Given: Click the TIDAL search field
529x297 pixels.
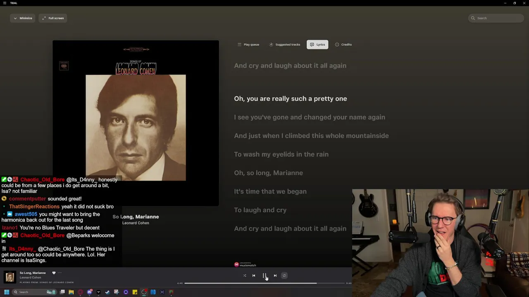Looking at the screenshot, I should [496, 18].
